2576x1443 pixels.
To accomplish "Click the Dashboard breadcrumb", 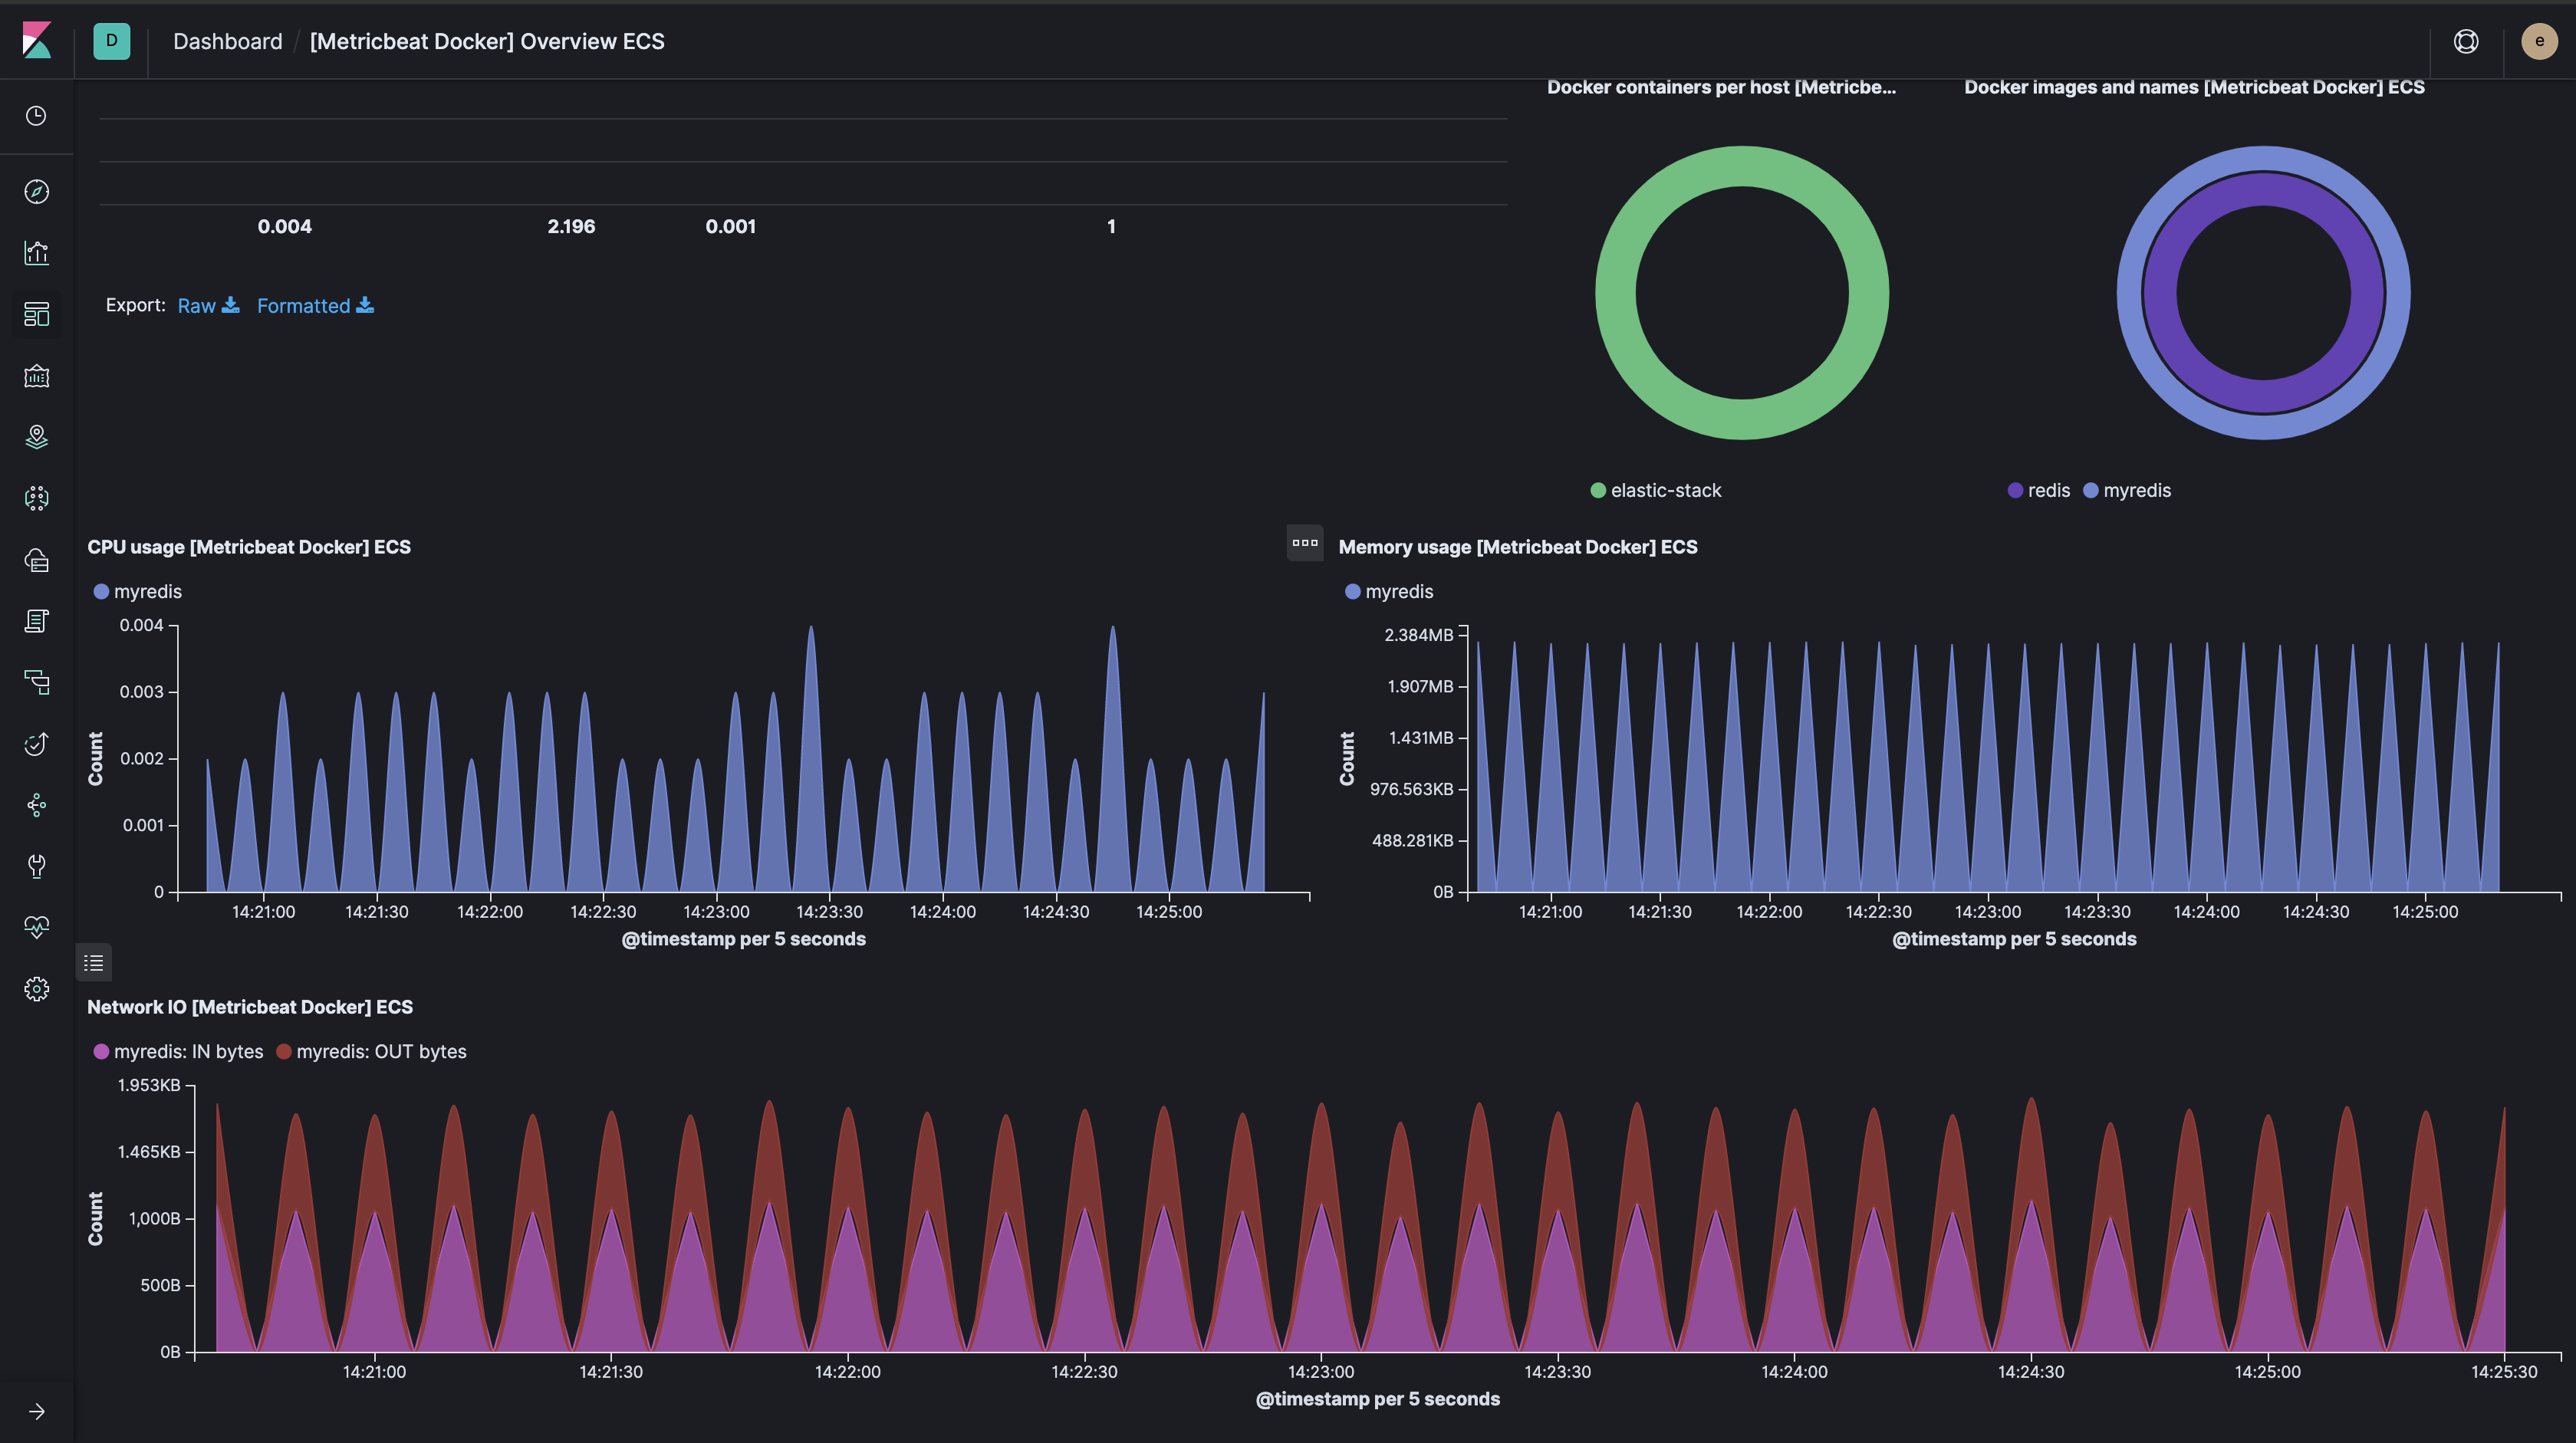I will (227, 41).
